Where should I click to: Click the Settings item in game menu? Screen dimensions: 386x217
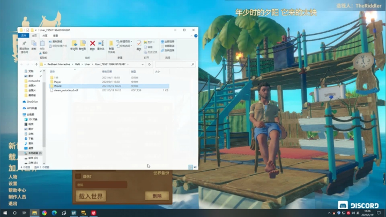click(x=13, y=184)
